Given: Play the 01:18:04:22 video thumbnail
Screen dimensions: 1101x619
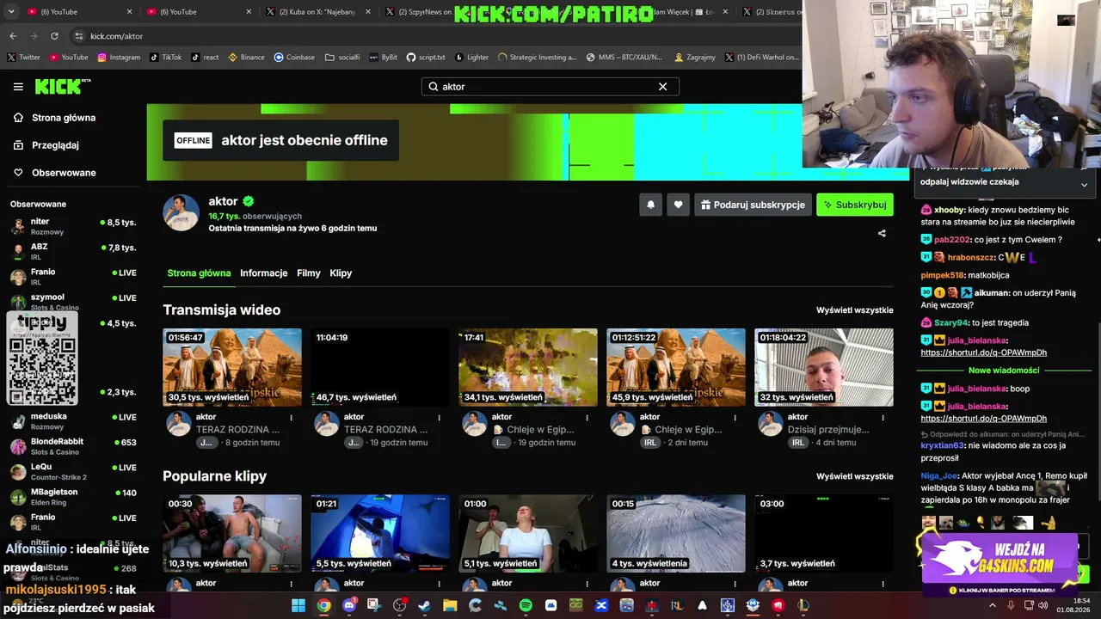Looking at the screenshot, I should coord(824,367).
